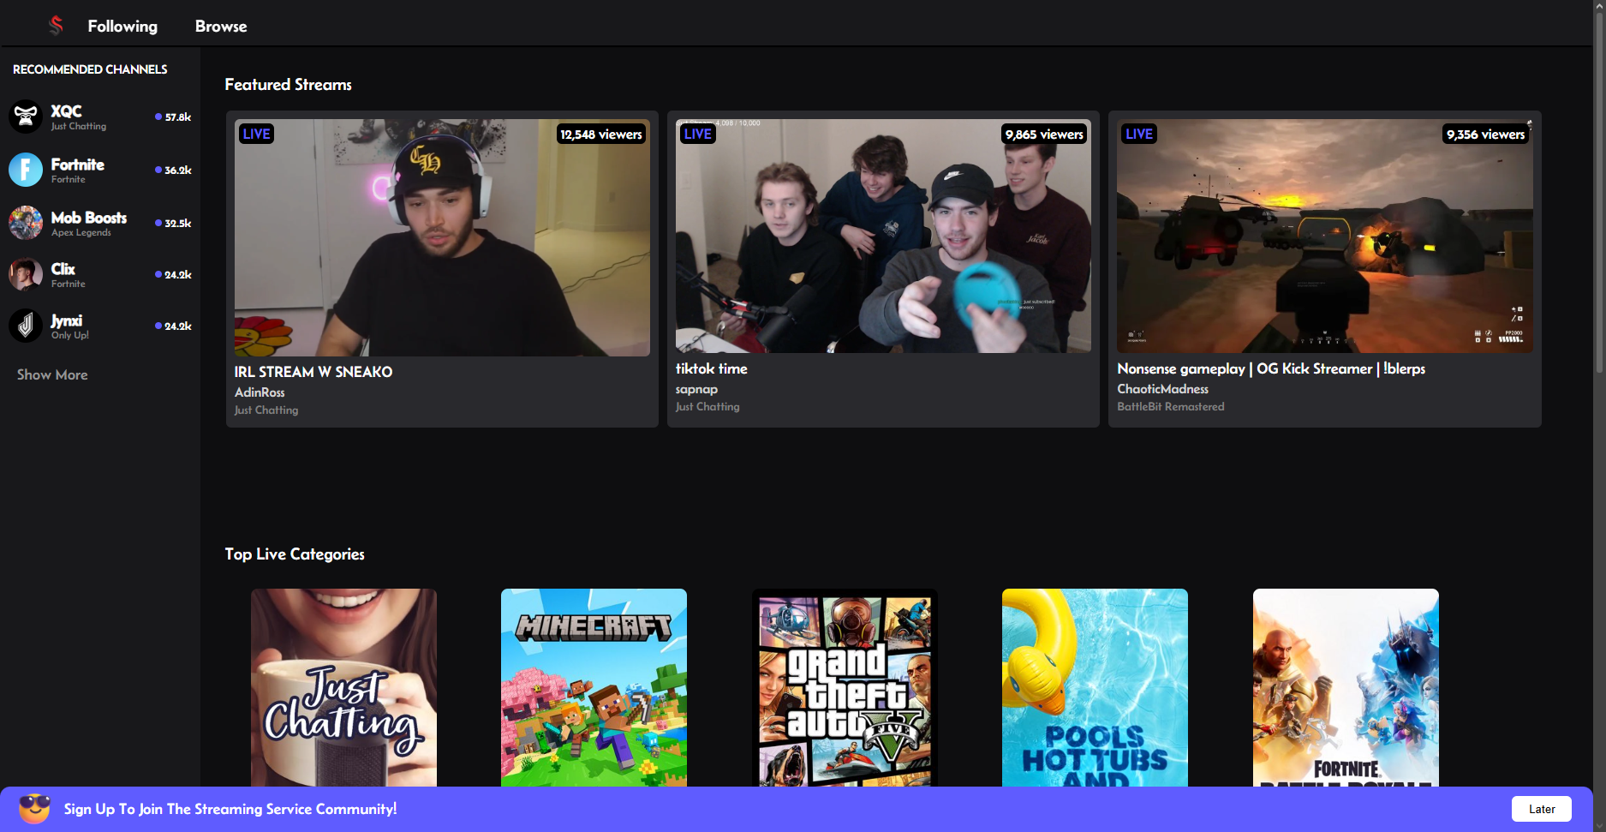This screenshot has width=1606, height=832.
Task: Click Just Chatting under sapnap
Action: tap(707, 407)
